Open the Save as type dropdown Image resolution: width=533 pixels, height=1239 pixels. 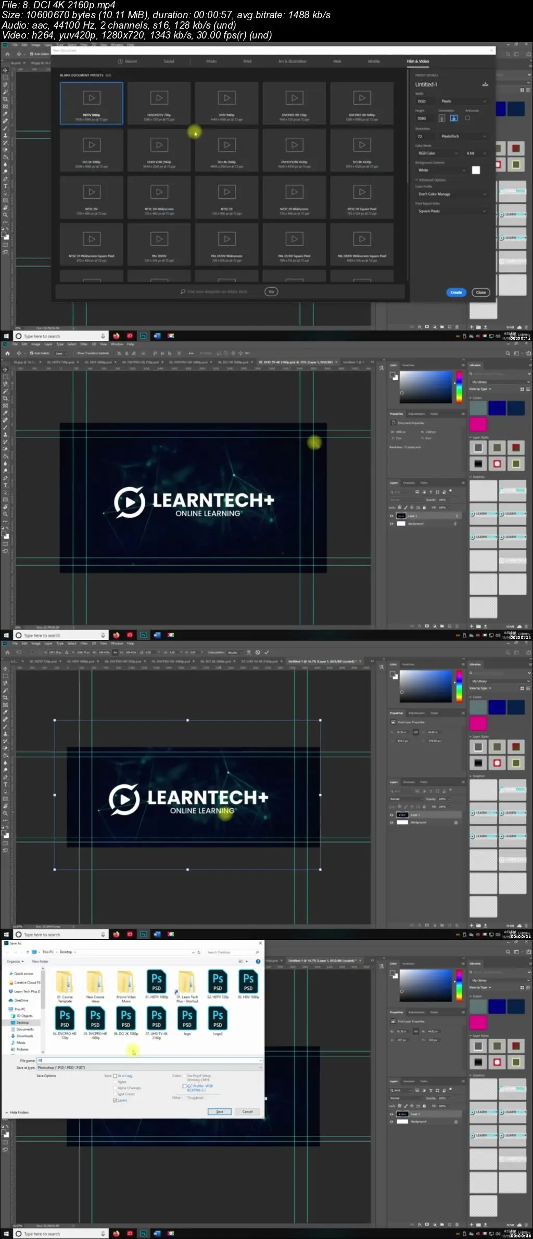click(149, 1067)
